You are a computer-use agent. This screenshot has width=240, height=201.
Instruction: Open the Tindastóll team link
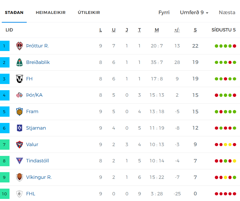click(38, 161)
